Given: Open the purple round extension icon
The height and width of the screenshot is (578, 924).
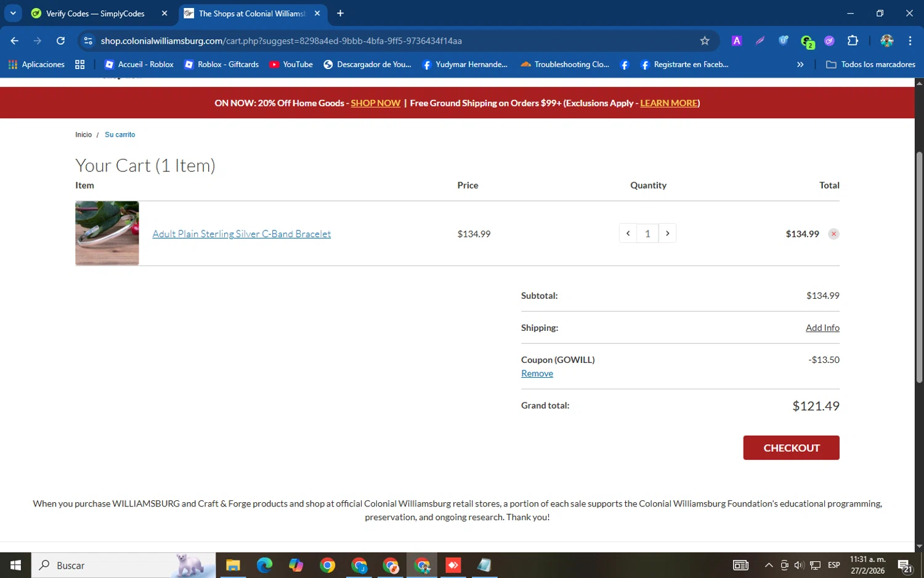Looking at the screenshot, I should (829, 41).
